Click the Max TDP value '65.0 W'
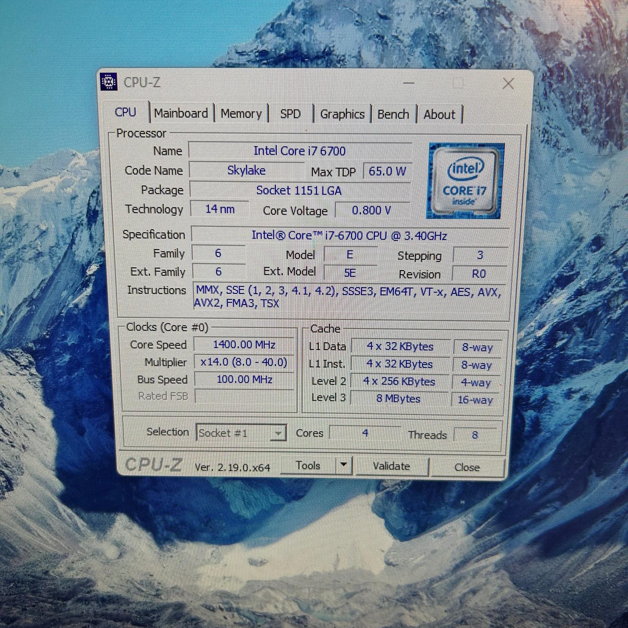628x628 pixels. (x=387, y=171)
